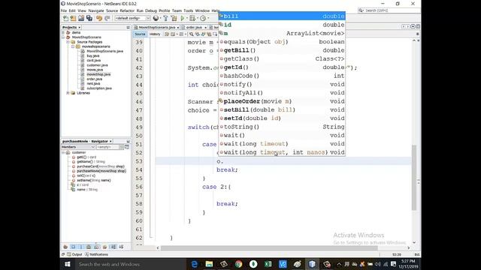The image size is (481, 270).
Task: Click the Source view button
Action: pyautogui.click(x=140, y=34)
